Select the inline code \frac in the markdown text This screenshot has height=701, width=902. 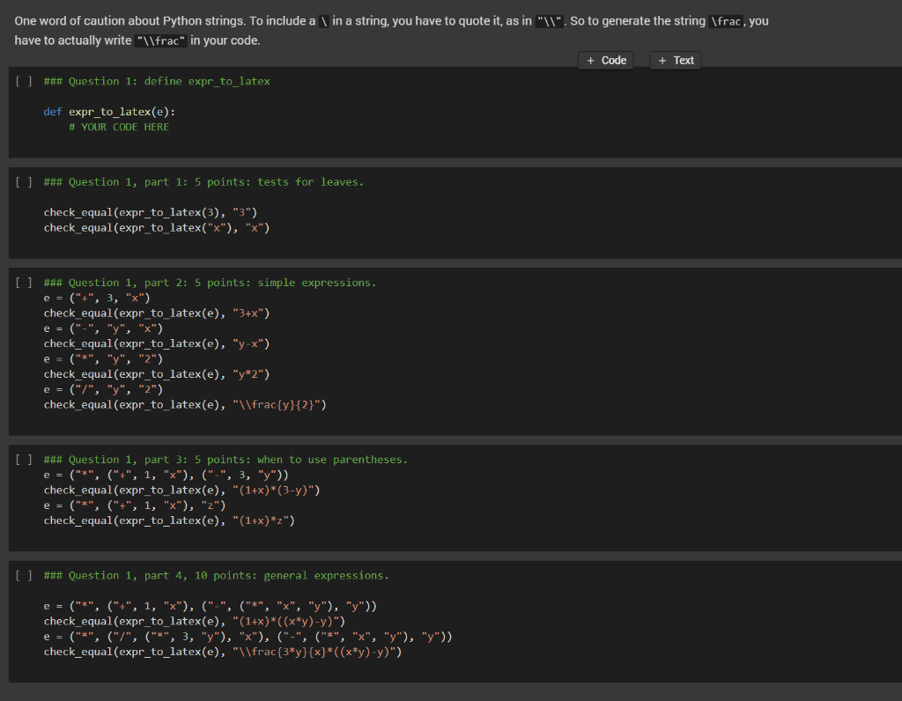click(x=724, y=20)
